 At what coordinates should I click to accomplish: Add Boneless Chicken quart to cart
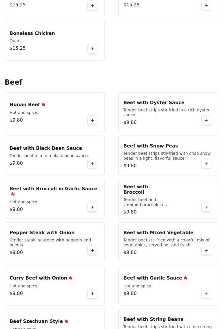pos(92,49)
